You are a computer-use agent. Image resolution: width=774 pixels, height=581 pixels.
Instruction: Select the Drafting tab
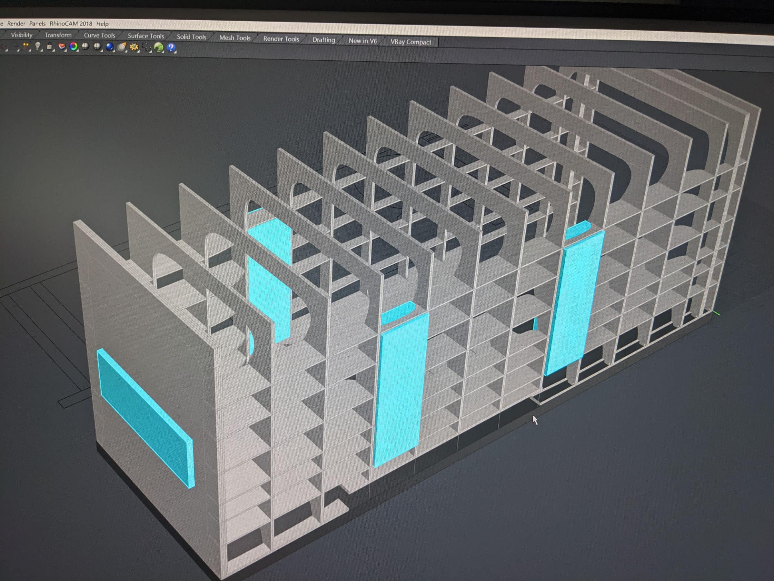click(x=323, y=40)
